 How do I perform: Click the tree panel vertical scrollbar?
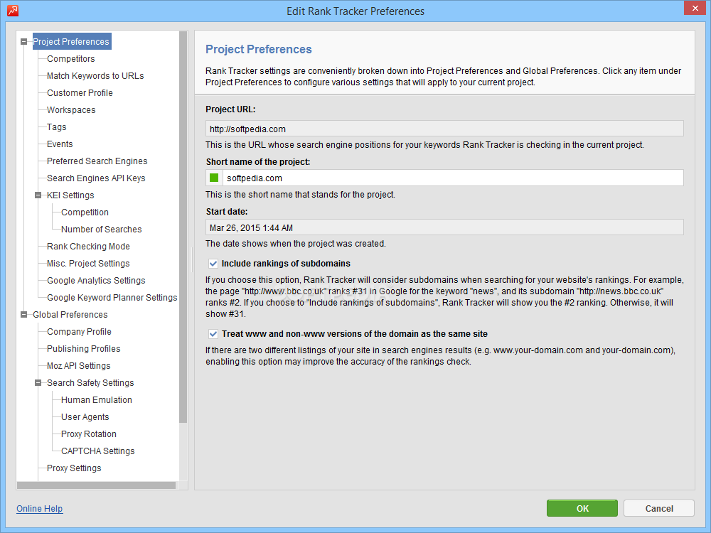tap(183, 227)
